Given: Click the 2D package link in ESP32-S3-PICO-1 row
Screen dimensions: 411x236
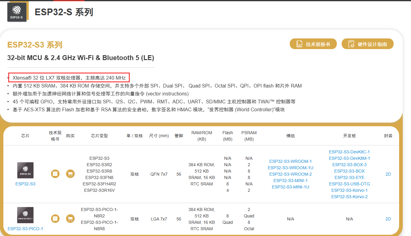Looking at the screenshot, I should click(388, 219).
